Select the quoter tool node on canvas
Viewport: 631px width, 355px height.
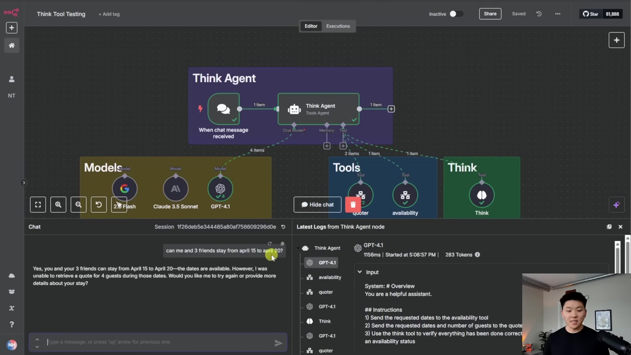click(x=361, y=195)
